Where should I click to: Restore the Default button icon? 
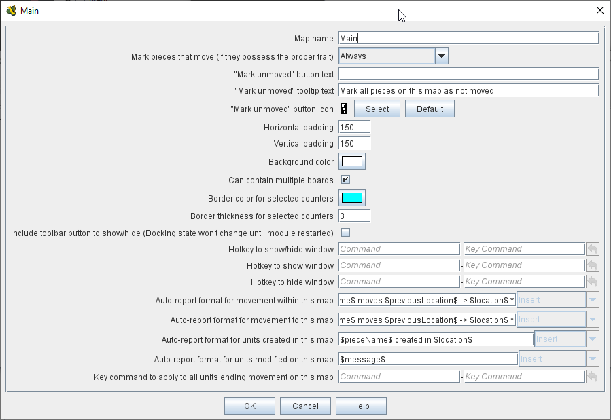[x=430, y=109]
